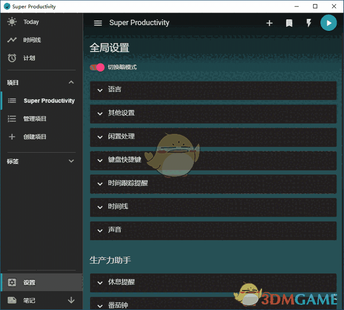Click the down arrow next to 笔记
The image size is (344, 310).
coord(71,300)
